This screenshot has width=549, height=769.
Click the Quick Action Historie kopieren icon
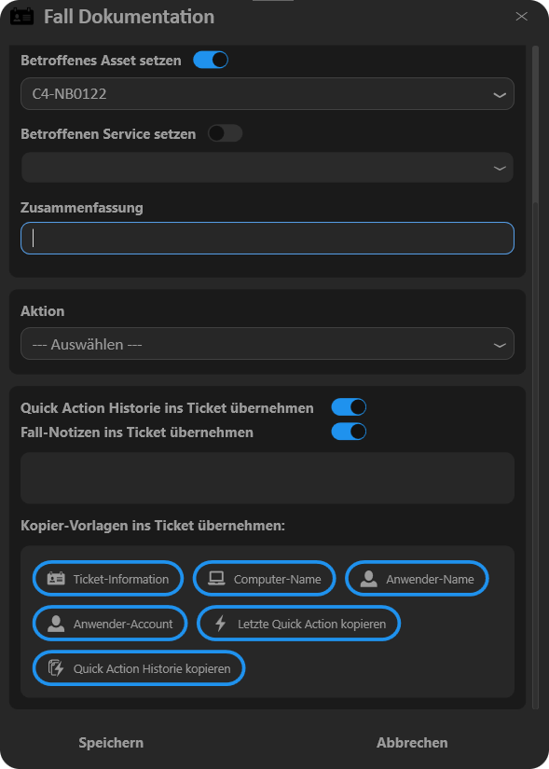[56, 668]
